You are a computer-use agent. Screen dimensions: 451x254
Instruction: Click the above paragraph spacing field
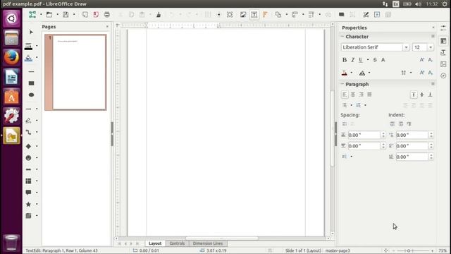[364, 135]
